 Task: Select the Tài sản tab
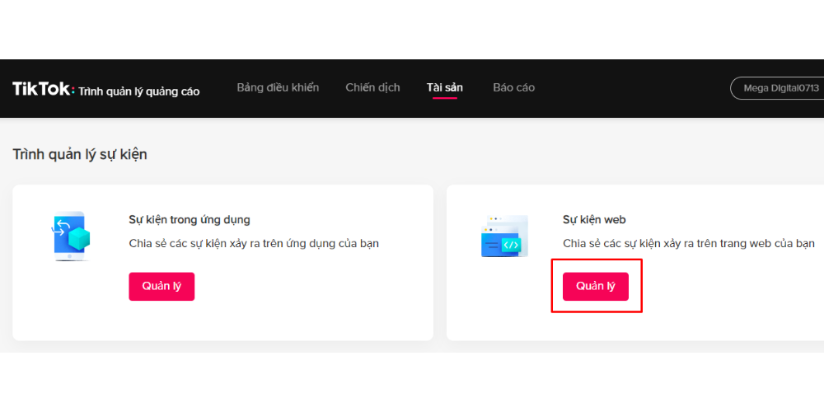click(x=445, y=88)
